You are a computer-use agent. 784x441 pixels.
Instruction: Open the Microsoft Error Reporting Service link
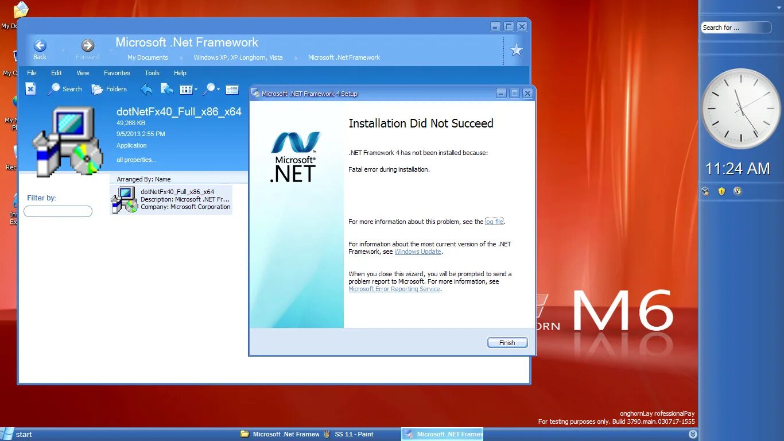pos(394,289)
